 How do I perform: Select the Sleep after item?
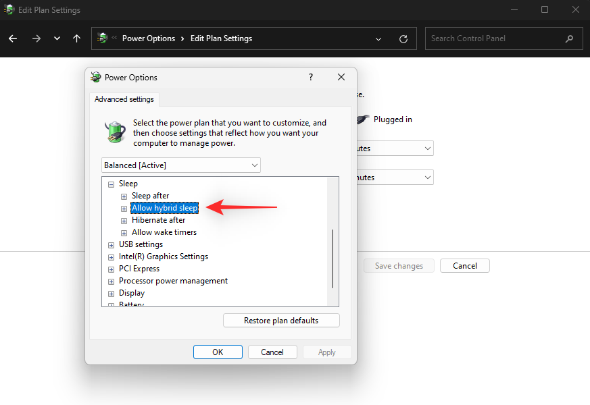click(151, 196)
